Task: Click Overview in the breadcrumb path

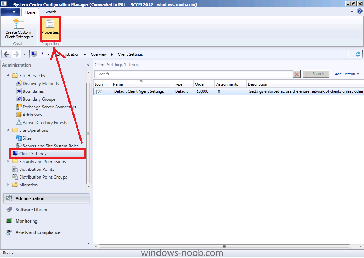Action: [99, 54]
